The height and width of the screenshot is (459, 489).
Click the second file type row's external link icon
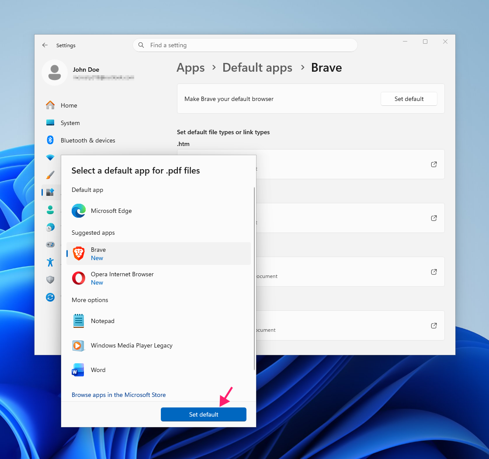click(x=434, y=218)
